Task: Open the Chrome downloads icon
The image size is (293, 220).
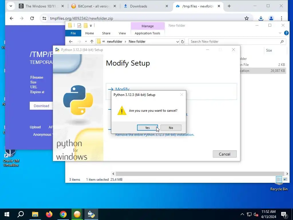Action: [x=261, y=18]
